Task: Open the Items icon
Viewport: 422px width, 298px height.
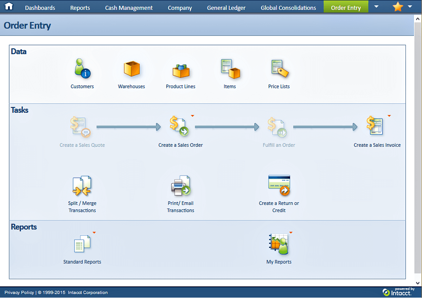Action: click(230, 69)
